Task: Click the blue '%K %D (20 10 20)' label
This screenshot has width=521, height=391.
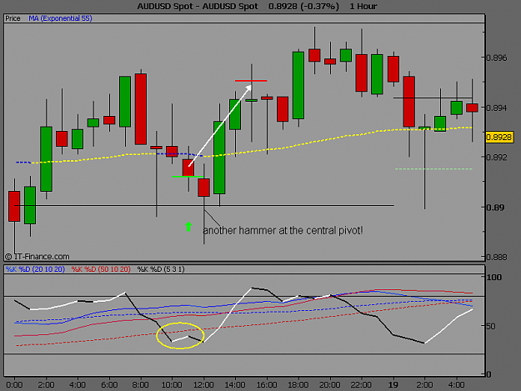Action: tap(35, 269)
